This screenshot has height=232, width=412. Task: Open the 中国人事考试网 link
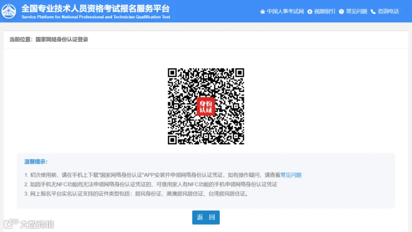coord(285,11)
